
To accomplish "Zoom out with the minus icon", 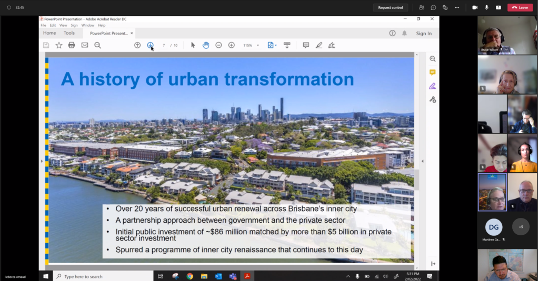I will coord(218,45).
